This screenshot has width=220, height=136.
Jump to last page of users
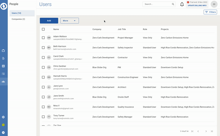point(212,131)
